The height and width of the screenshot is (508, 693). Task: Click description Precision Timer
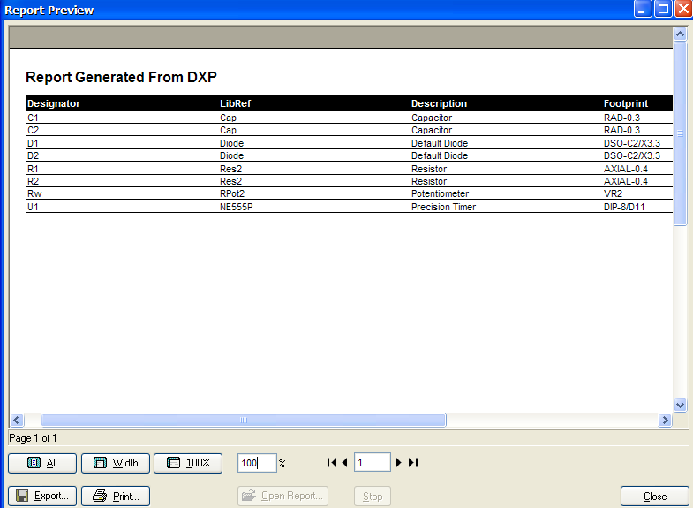(x=444, y=207)
